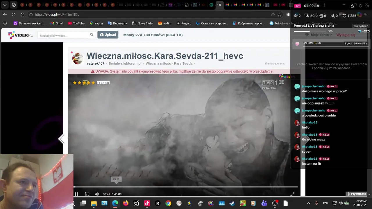
Task: Click the hearts counter showing 1 256
Action: [x=350, y=16]
